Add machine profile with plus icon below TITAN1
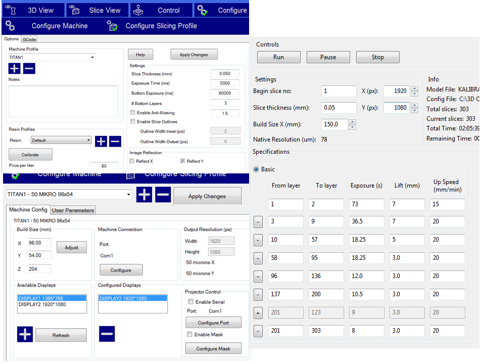Viewport: 485px width, 364px height. click(x=15, y=68)
